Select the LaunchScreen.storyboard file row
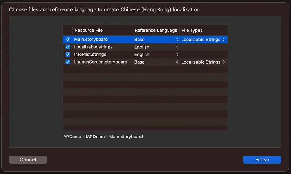 (x=101, y=62)
